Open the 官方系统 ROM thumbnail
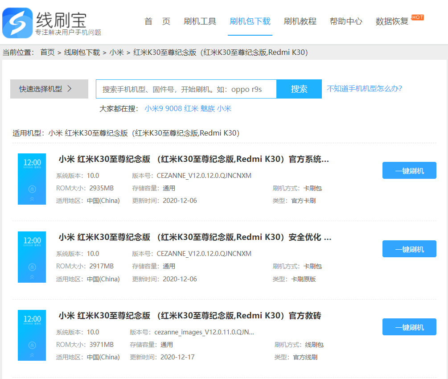448x379 pixels. pyautogui.click(x=32, y=179)
